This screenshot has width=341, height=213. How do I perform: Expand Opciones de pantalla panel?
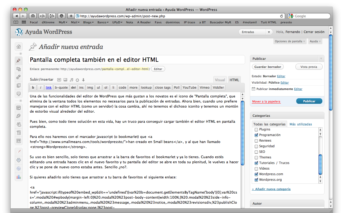pos(290,41)
